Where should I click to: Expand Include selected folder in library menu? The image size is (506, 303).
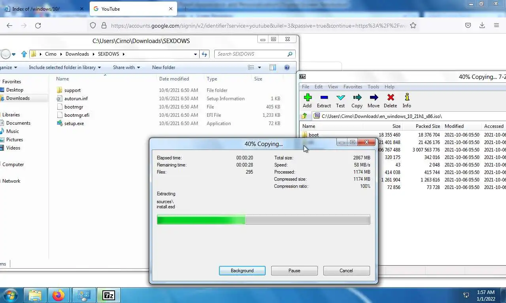pyautogui.click(x=65, y=67)
